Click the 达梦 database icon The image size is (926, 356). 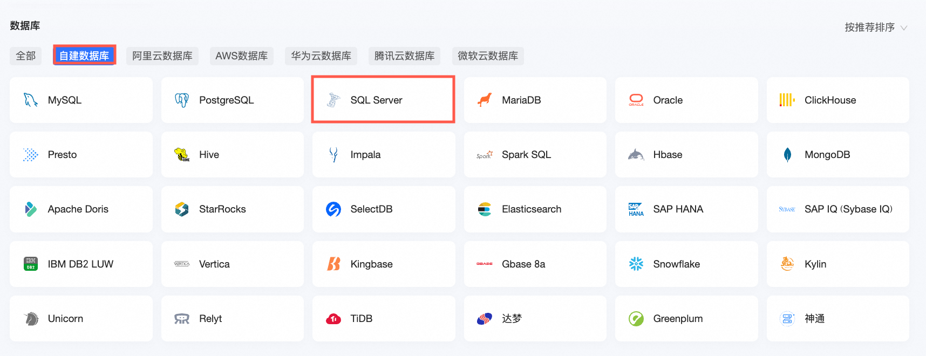coord(485,319)
